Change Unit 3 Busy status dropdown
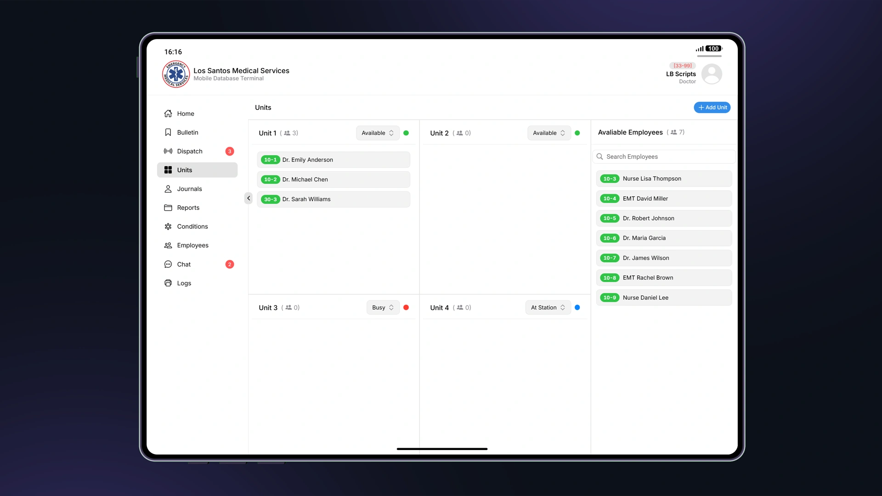Screen dimensions: 882x496 pyautogui.click(x=383, y=308)
